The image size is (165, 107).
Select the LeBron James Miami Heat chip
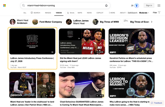coord(78,22)
